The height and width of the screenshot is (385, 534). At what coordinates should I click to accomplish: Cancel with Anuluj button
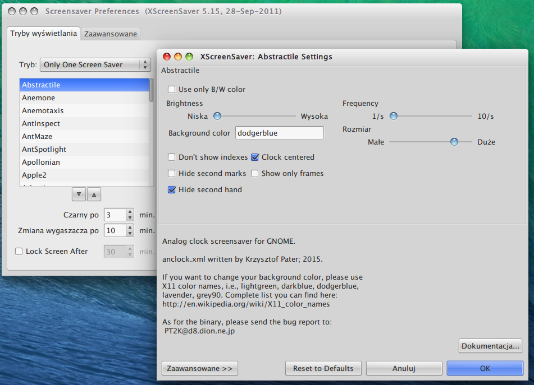pyautogui.click(x=404, y=368)
